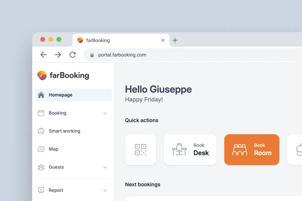This screenshot has height=201, width=302.
Task: Click the Booking calendar icon
Action: coord(42,113)
